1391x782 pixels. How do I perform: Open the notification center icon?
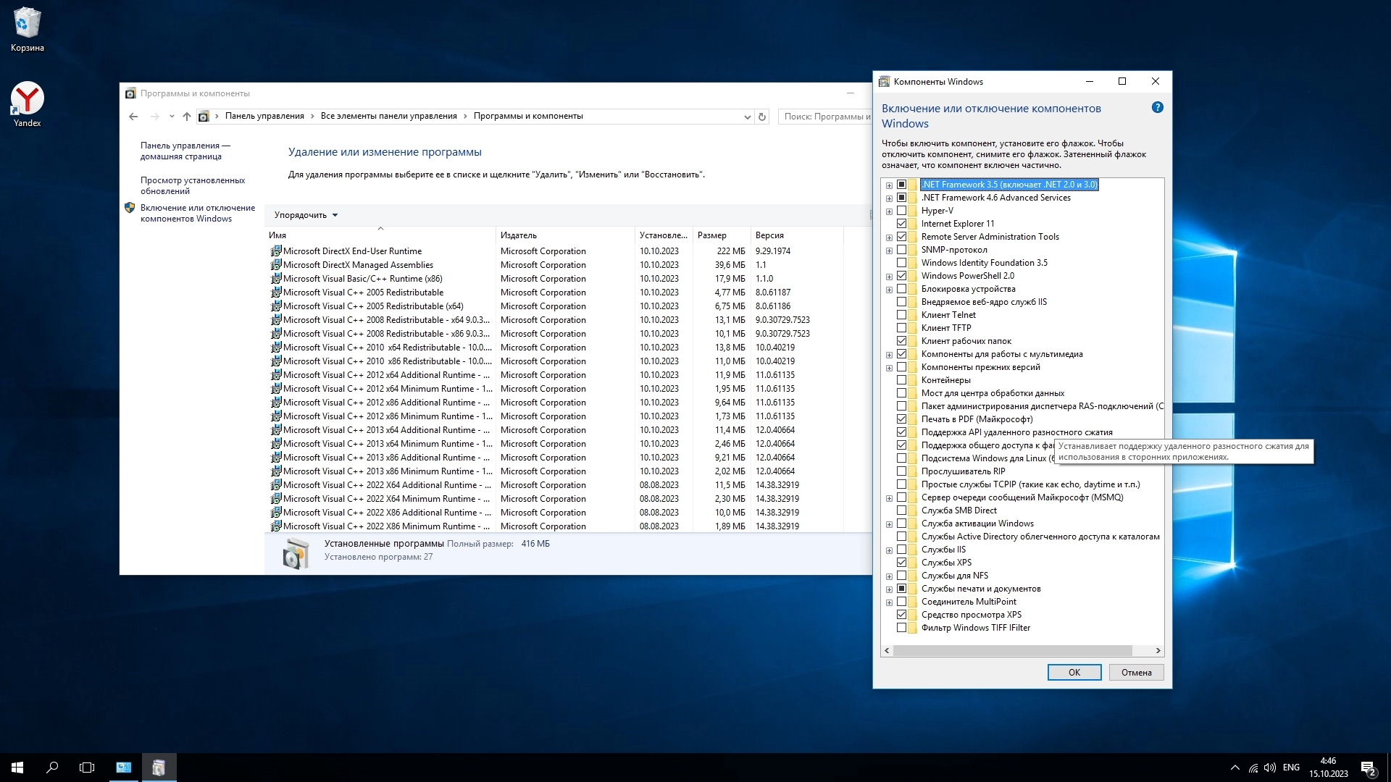[1368, 768]
